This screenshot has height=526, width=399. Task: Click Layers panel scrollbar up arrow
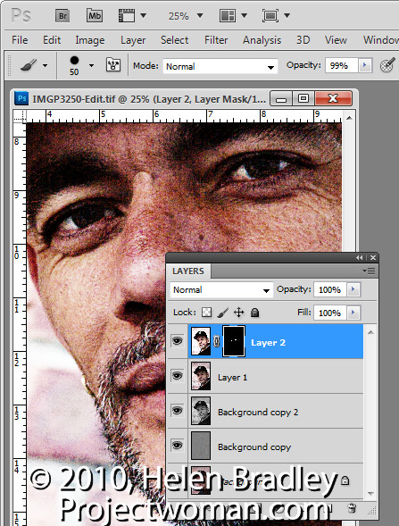coord(370,332)
